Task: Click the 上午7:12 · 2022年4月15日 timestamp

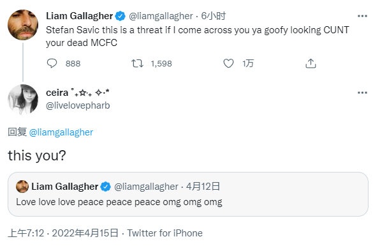Action: point(63,233)
